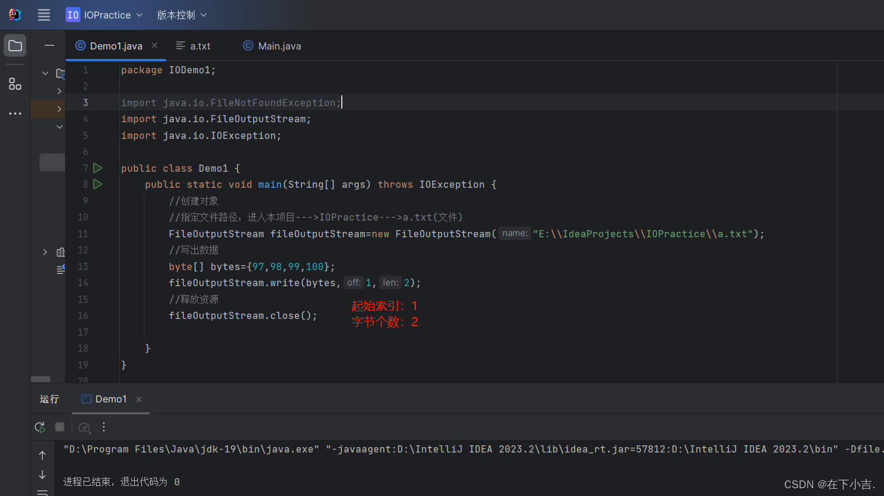Image resolution: width=884 pixels, height=496 pixels.
Task: Open the 运行 Run tool window label
Action: pyautogui.click(x=50, y=399)
